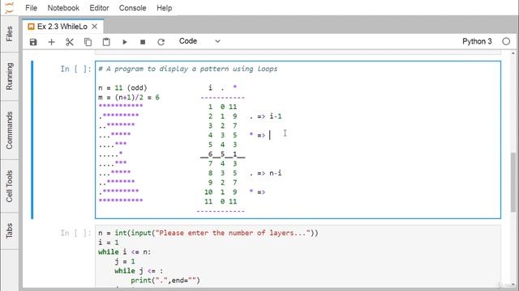Click the kernel status circle indicator

(506, 41)
